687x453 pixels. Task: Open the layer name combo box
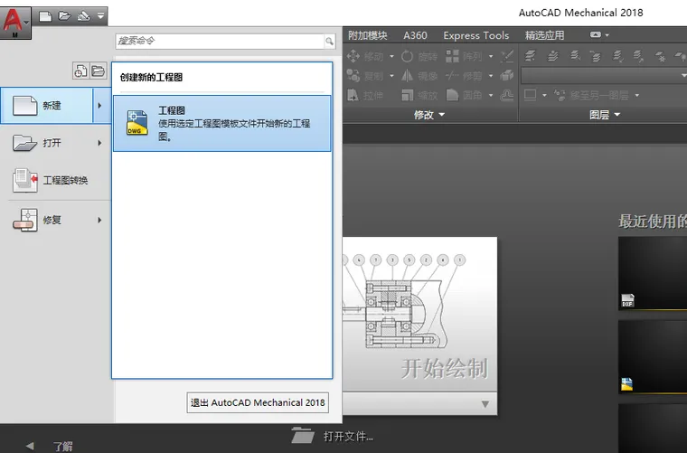604,76
